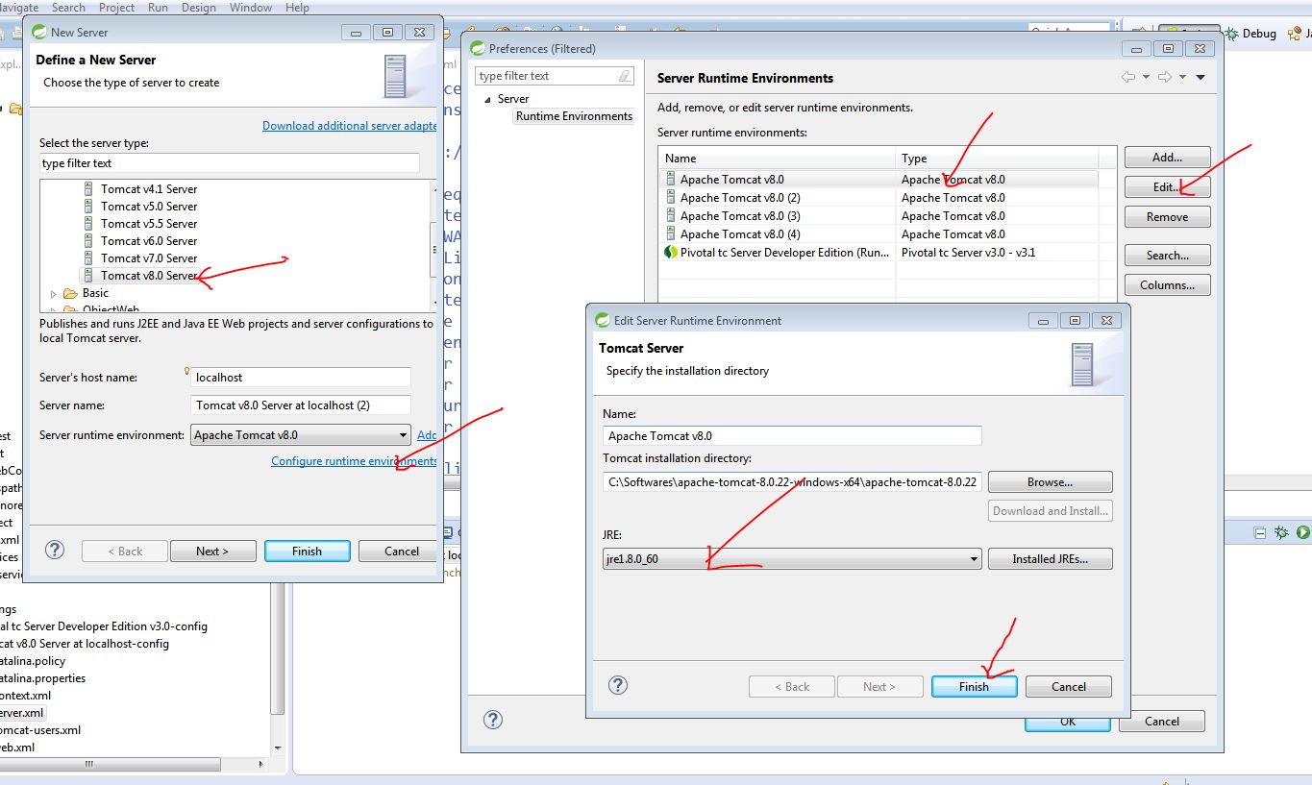The image size is (1312, 785).
Task: Click the Tomcat installation directory field
Action: click(792, 482)
